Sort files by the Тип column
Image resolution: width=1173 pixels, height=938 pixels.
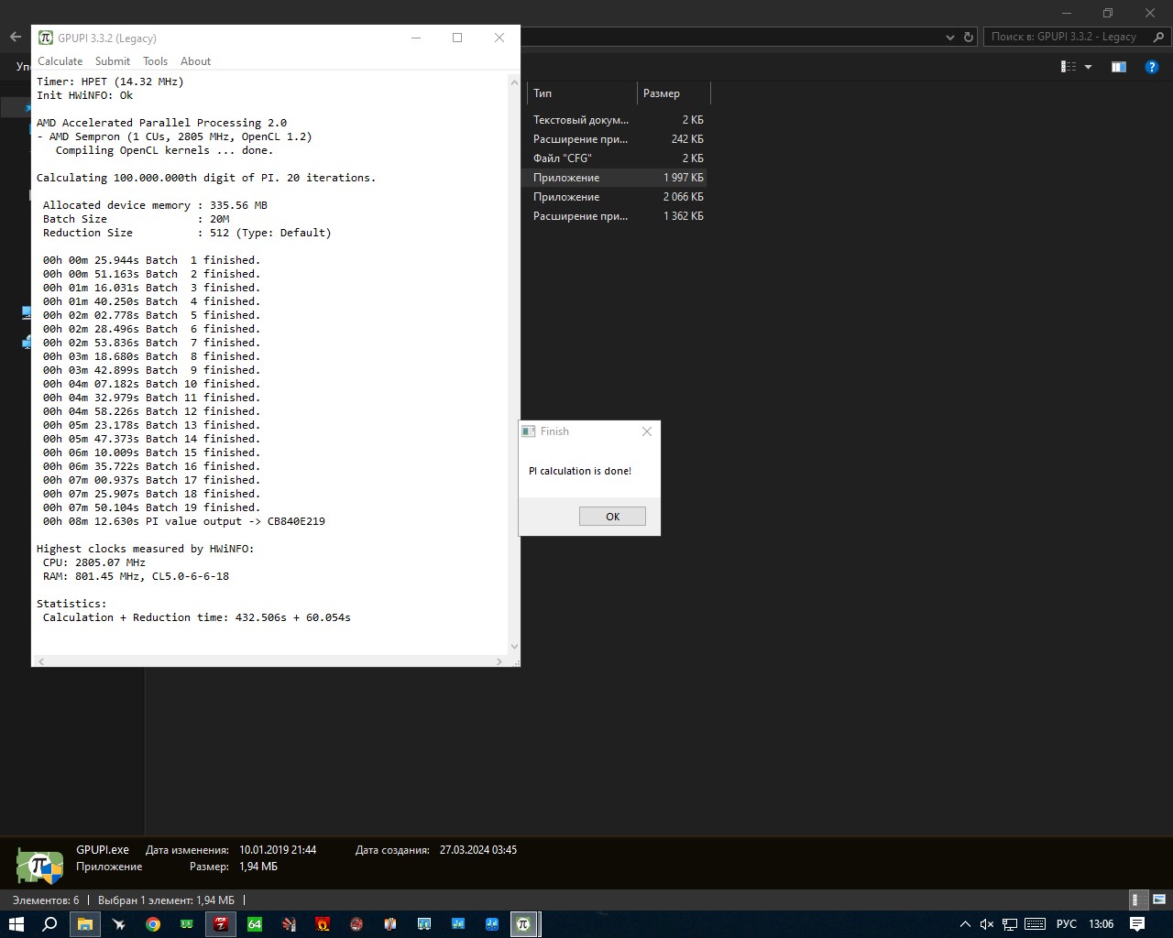[x=582, y=93]
